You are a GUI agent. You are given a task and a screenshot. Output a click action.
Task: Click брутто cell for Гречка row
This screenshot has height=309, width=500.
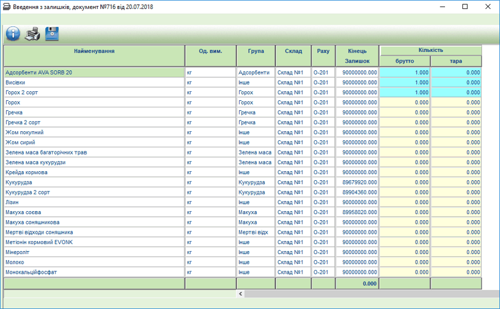point(404,112)
